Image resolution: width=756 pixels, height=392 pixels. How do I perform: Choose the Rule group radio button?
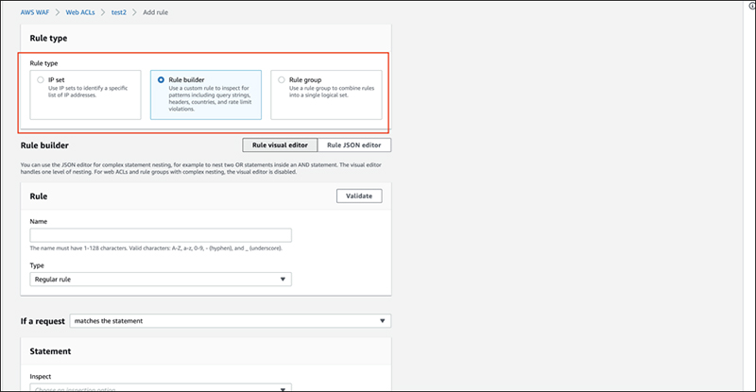point(282,80)
